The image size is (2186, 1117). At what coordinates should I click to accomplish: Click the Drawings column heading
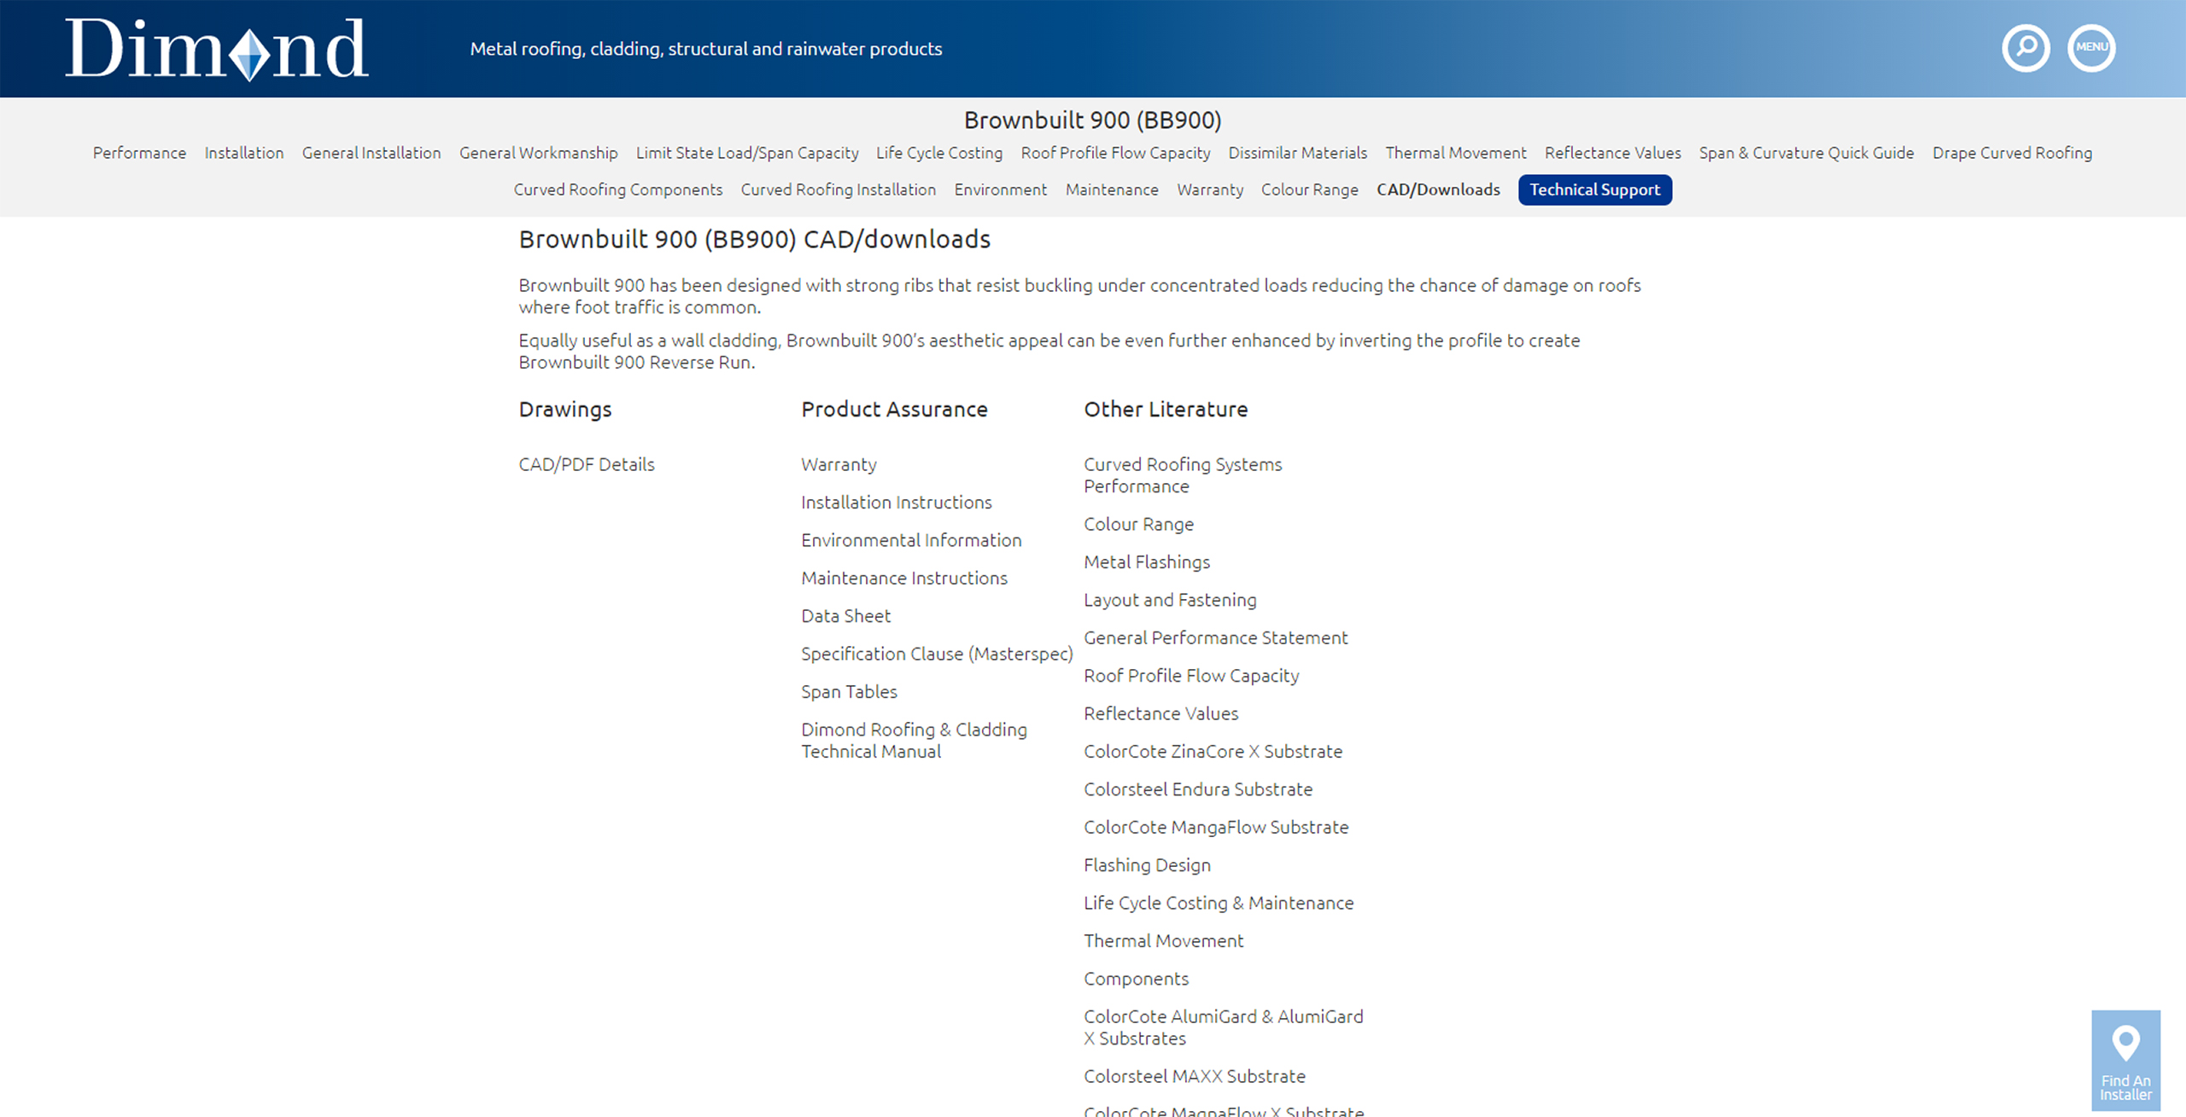coord(565,410)
